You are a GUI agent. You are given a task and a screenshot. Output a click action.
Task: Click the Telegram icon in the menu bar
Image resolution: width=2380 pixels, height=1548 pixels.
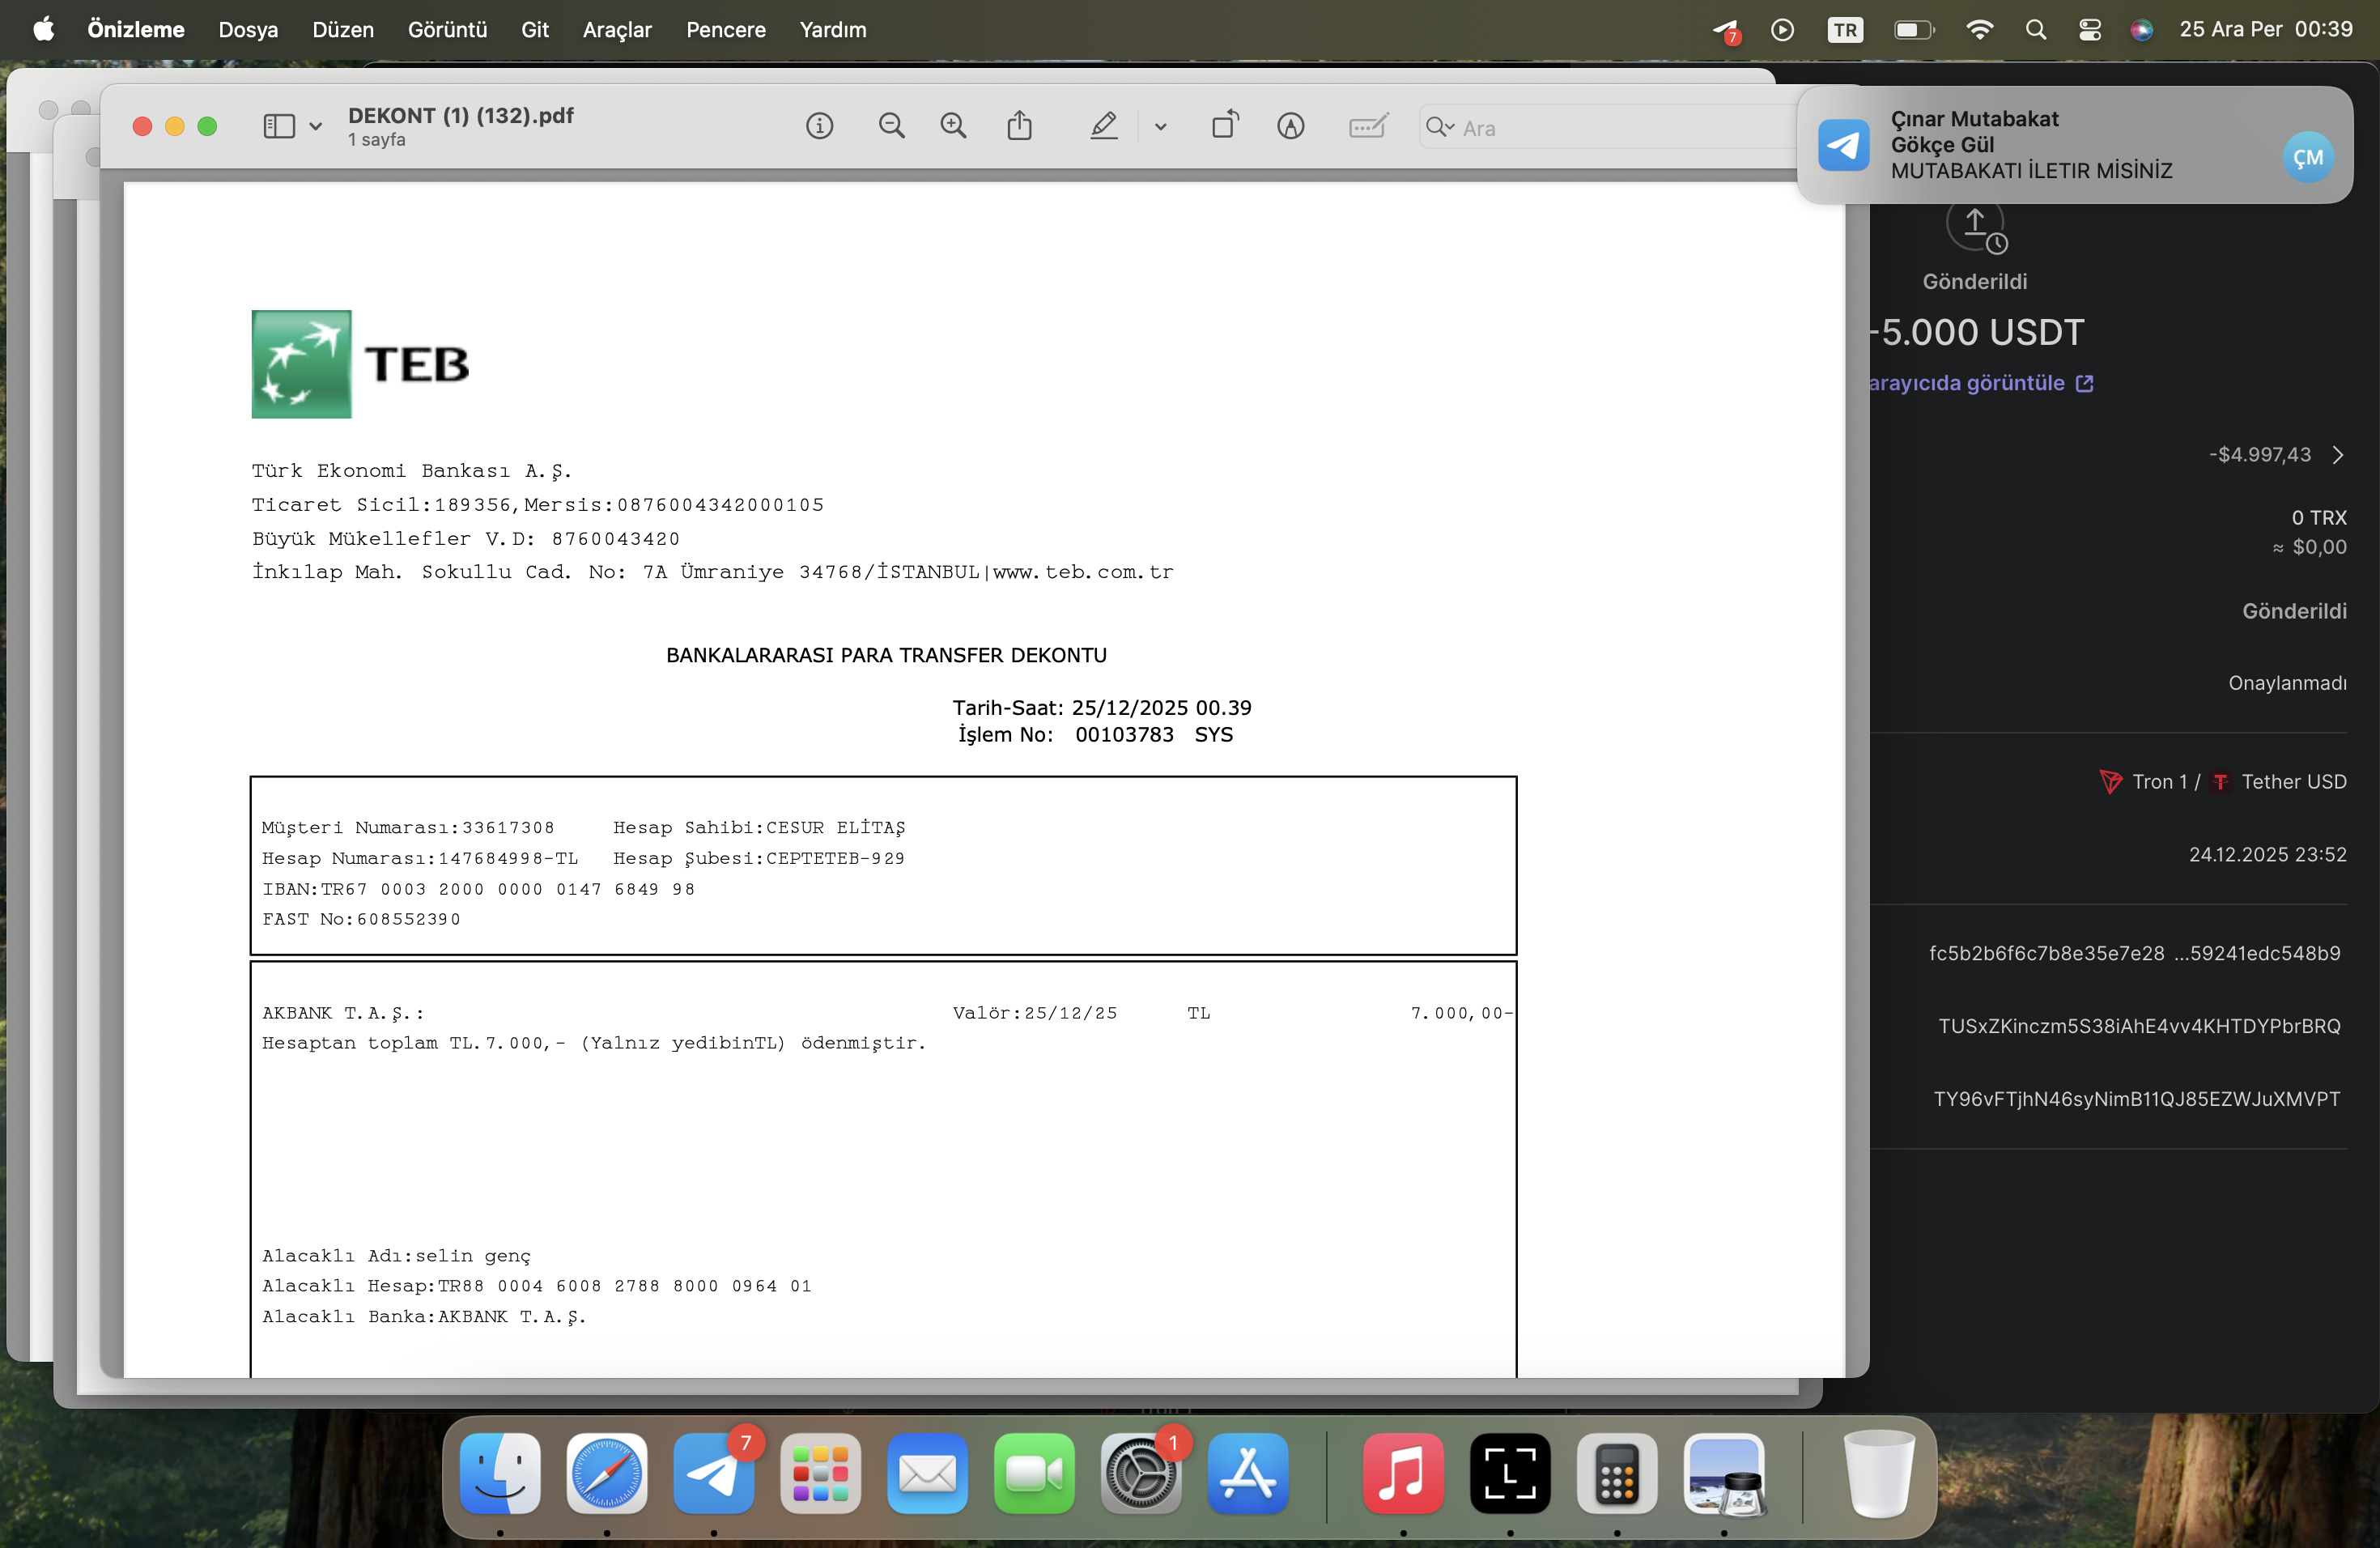[1726, 31]
